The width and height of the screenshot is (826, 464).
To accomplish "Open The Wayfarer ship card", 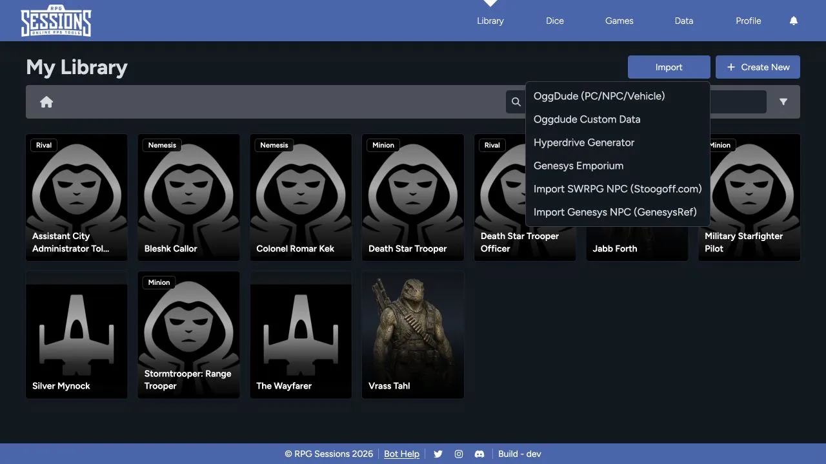I will tap(301, 334).
